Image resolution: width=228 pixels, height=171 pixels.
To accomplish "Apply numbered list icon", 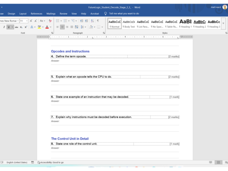I will point(65,21).
